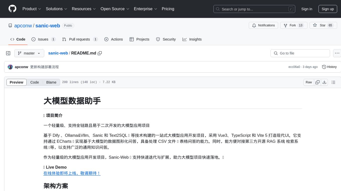Screen dimensions: 341x191
Task: Open the Raw file view
Action: click(x=309, y=82)
